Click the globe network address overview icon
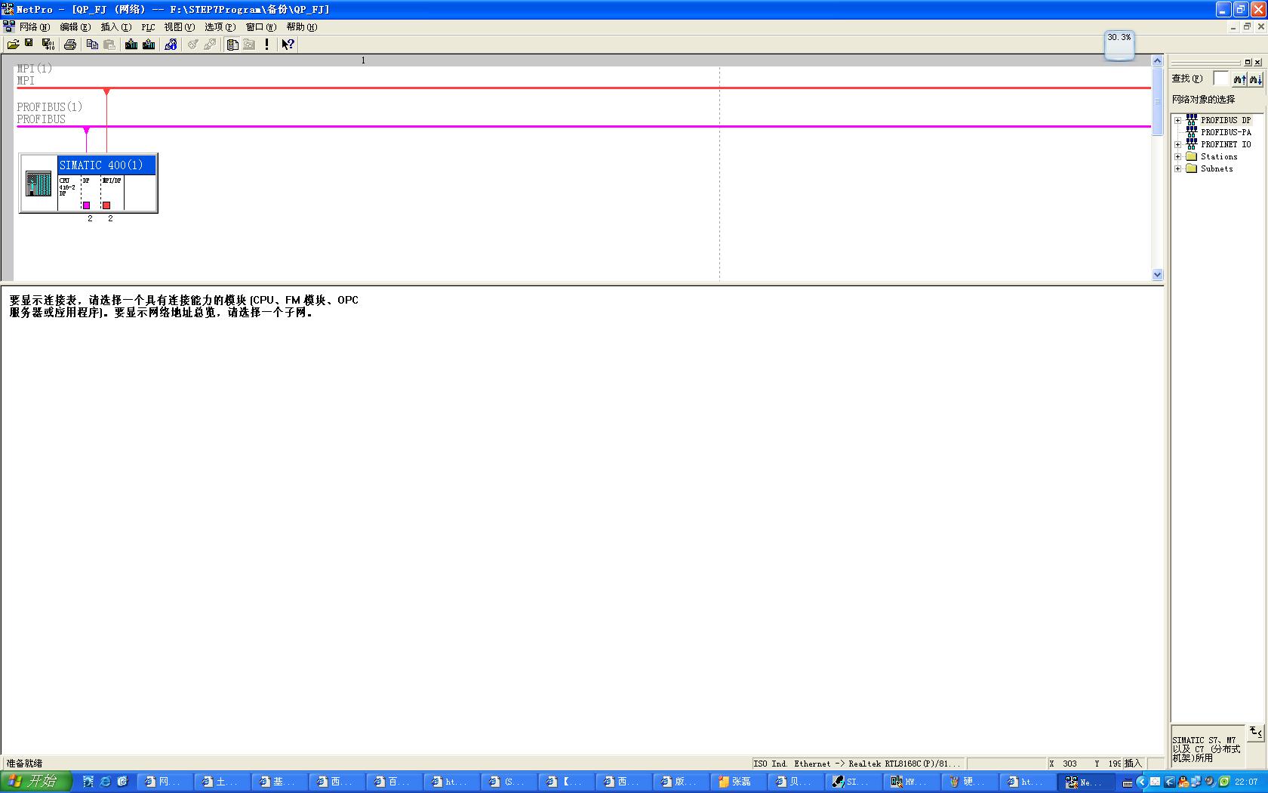This screenshot has width=1268, height=793. [171, 45]
